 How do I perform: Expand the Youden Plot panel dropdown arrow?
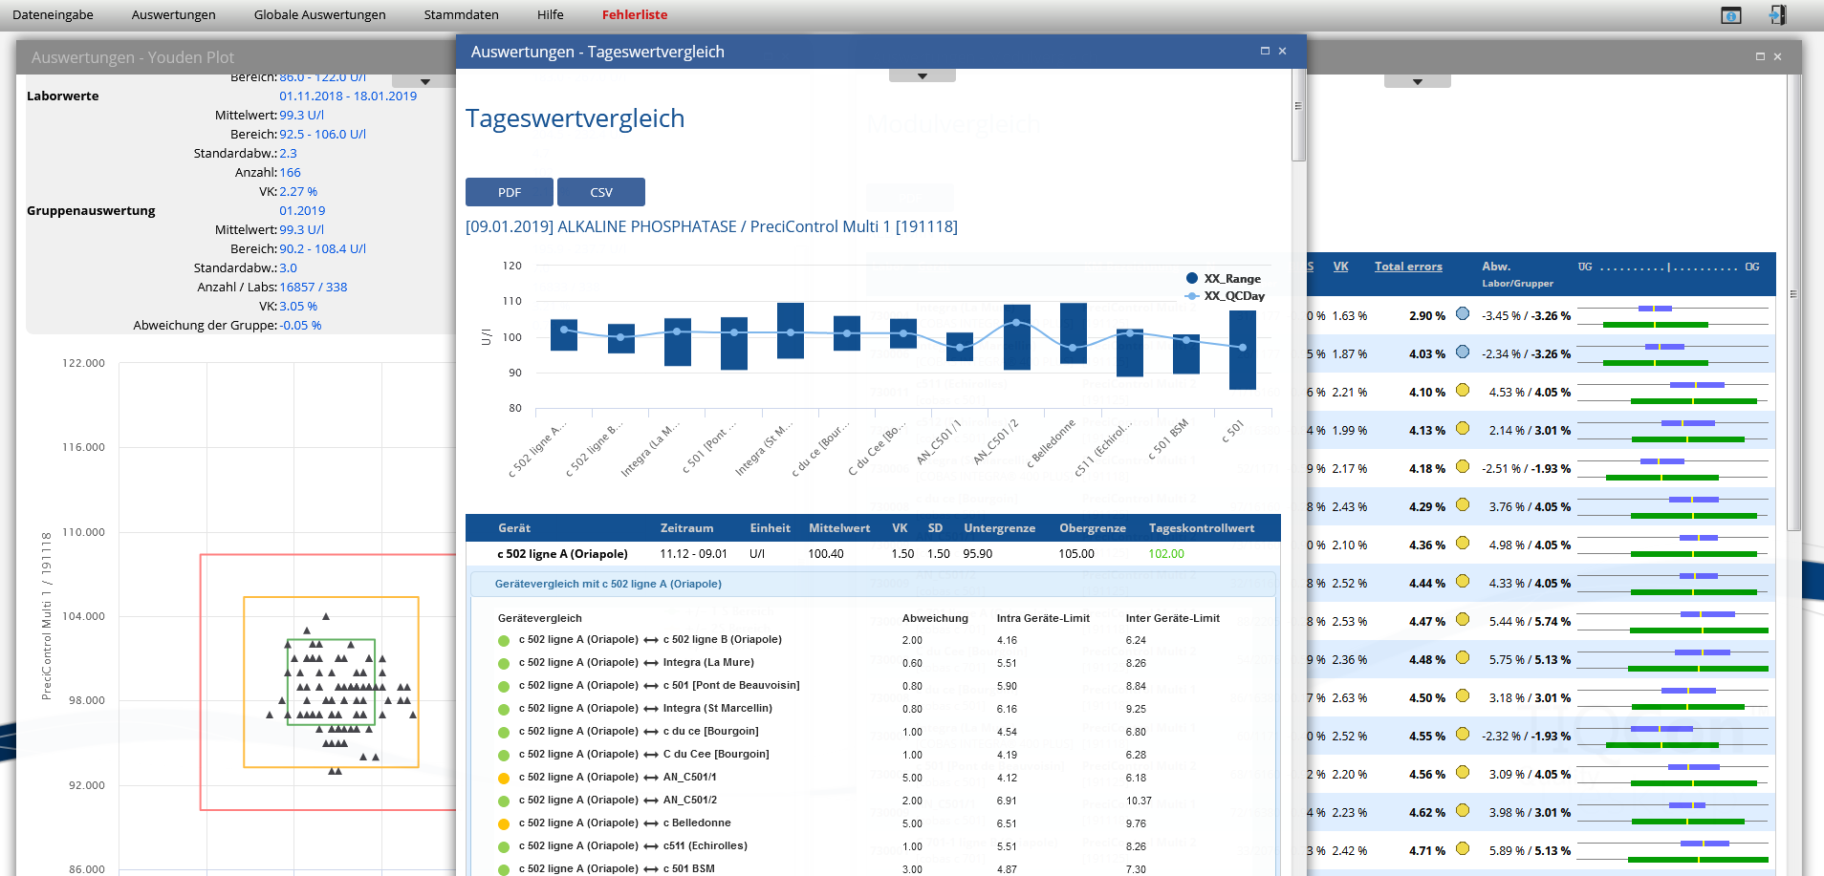coord(425,82)
